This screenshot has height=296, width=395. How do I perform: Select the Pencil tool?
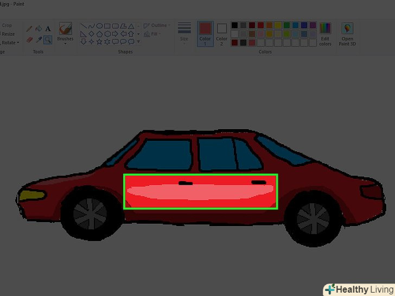click(29, 29)
